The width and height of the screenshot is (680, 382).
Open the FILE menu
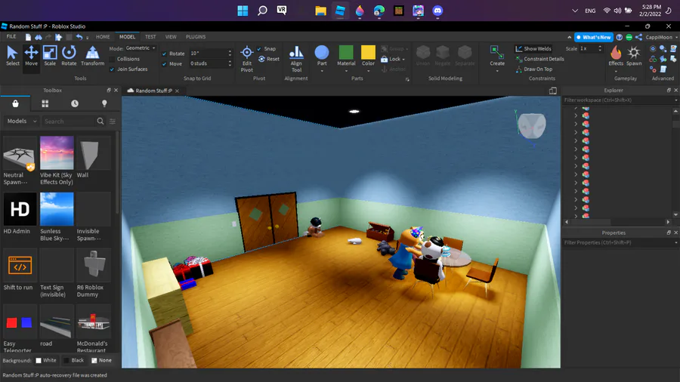11,37
